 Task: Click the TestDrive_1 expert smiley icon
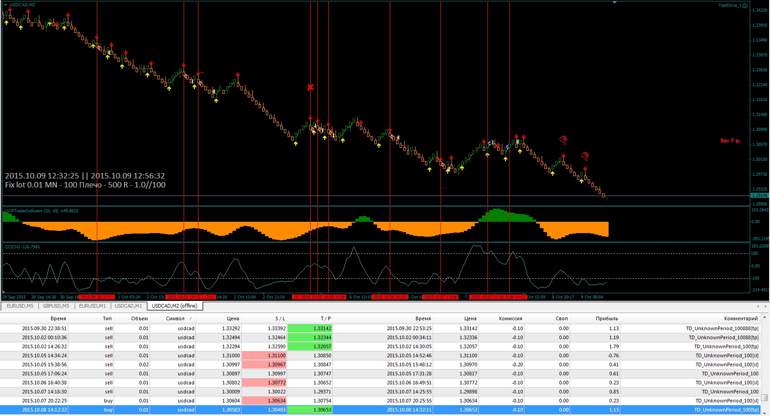point(745,5)
